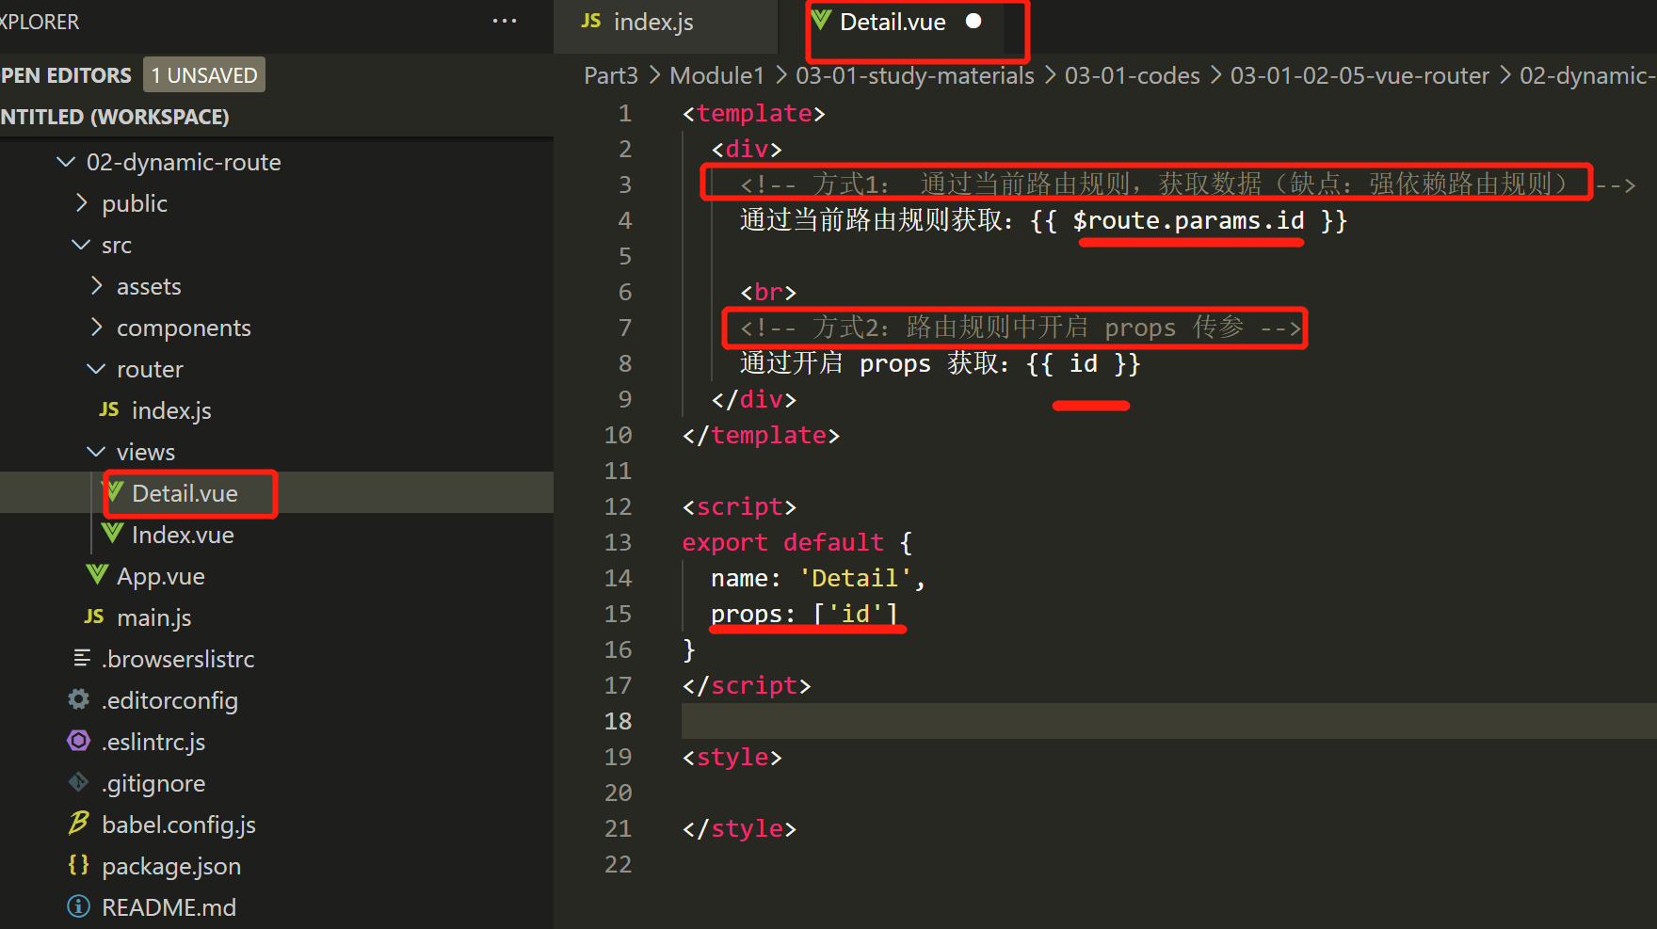Viewport: 1657px width, 929px height.
Task: Expand the components folder
Action: tap(96, 328)
